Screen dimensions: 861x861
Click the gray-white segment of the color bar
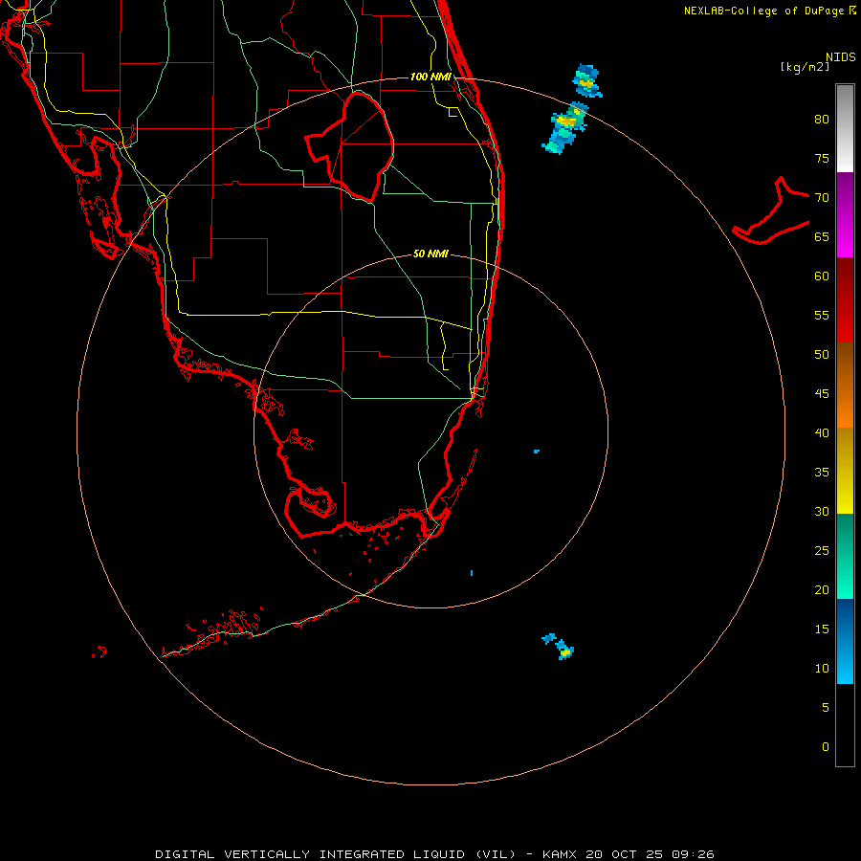click(x=845, y=128)
